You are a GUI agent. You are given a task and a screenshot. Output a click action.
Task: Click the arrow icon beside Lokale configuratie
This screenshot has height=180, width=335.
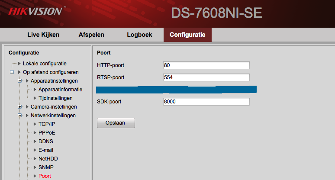19,64
